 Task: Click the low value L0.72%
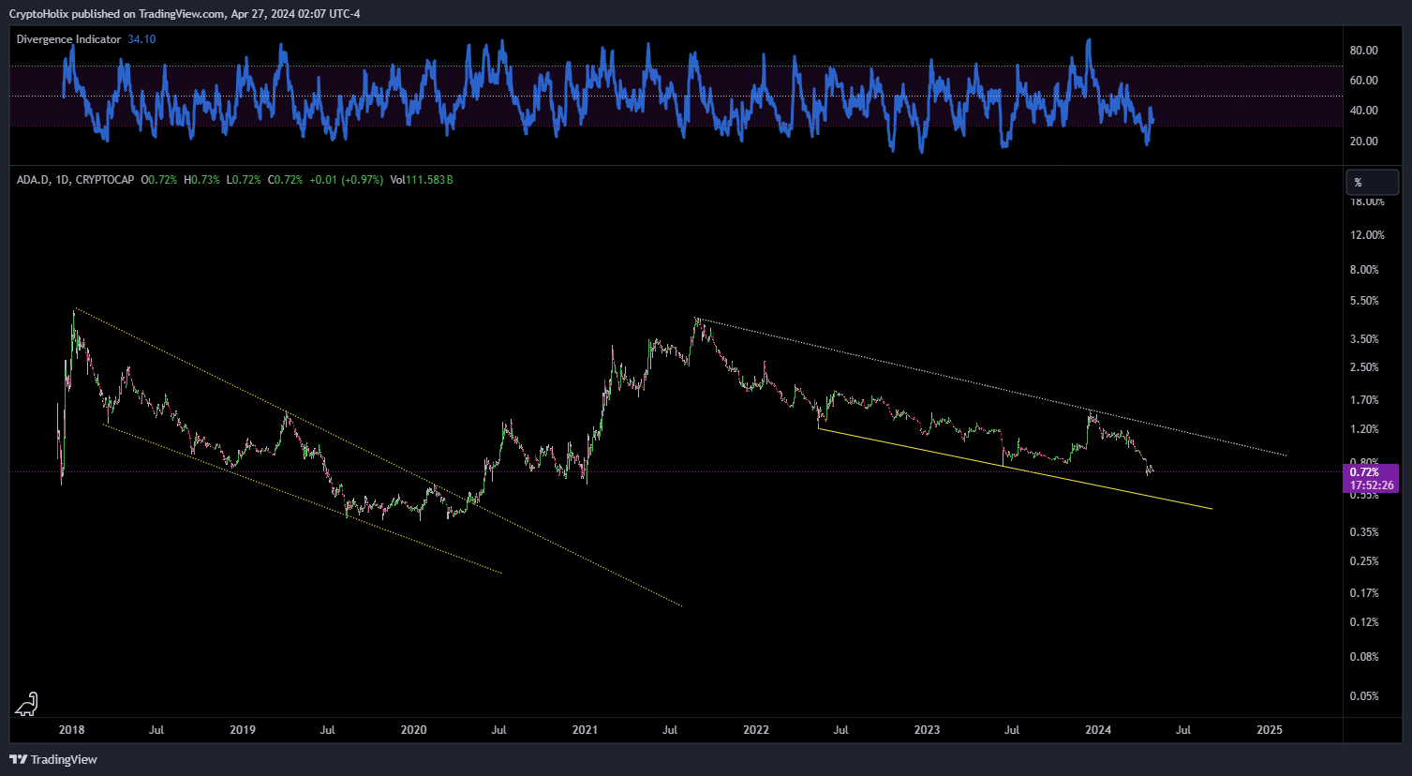(244, 179)
